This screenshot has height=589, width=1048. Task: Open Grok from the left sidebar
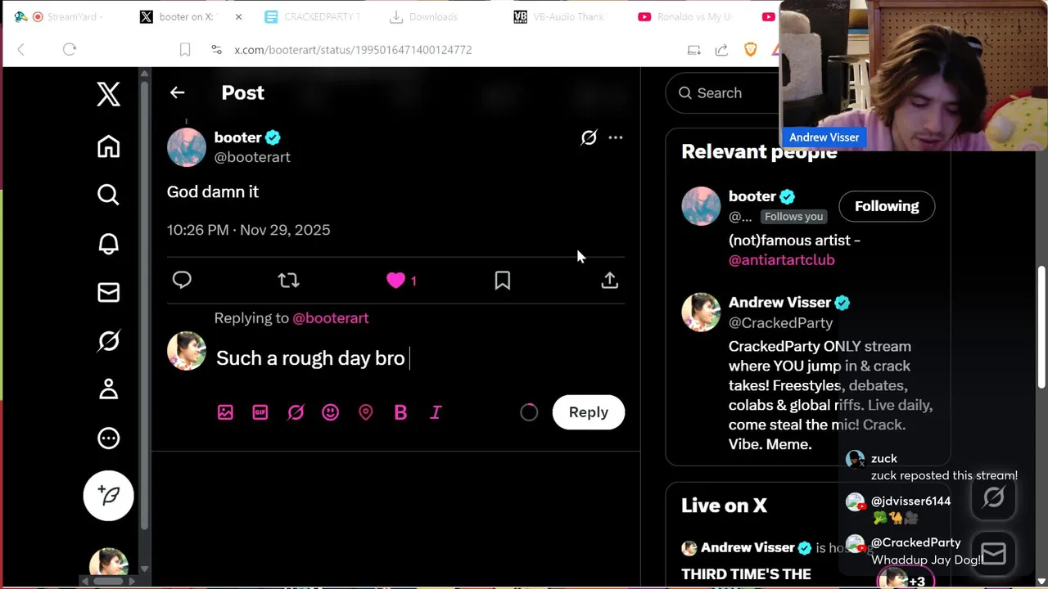pyautogui.click(x=108, y=340)
